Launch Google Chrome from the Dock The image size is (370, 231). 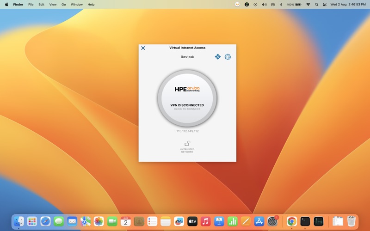(292, 221)
